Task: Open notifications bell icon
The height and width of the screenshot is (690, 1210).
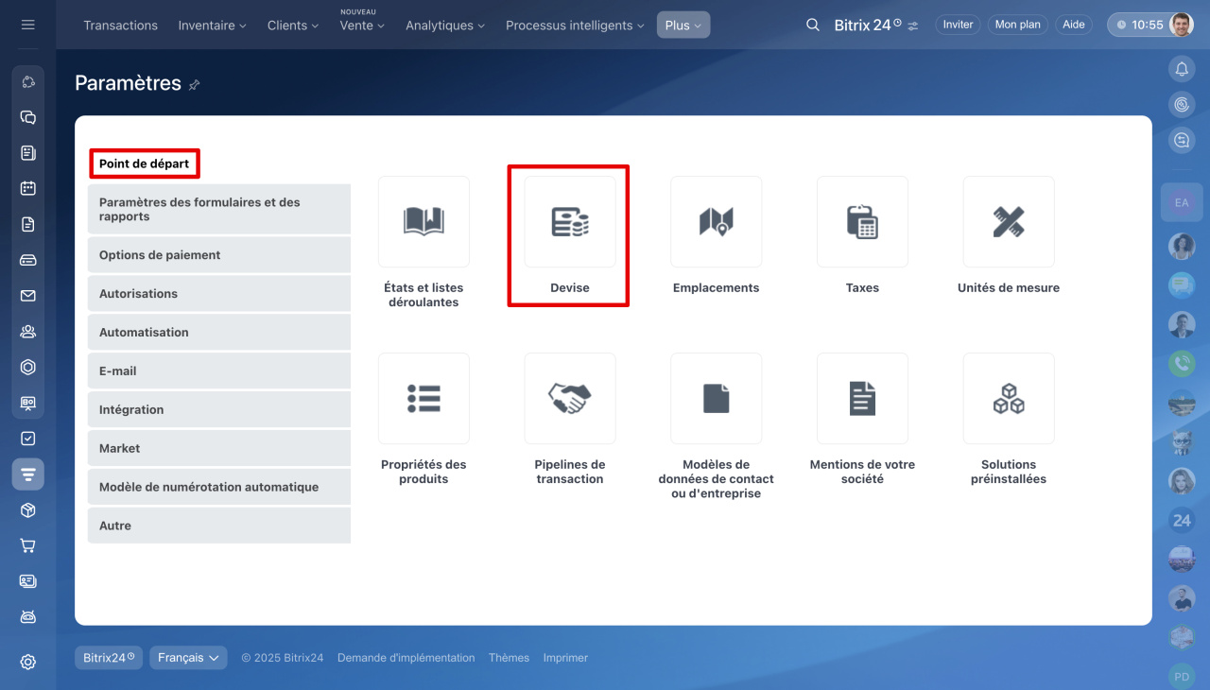Action: [1181, 69]
